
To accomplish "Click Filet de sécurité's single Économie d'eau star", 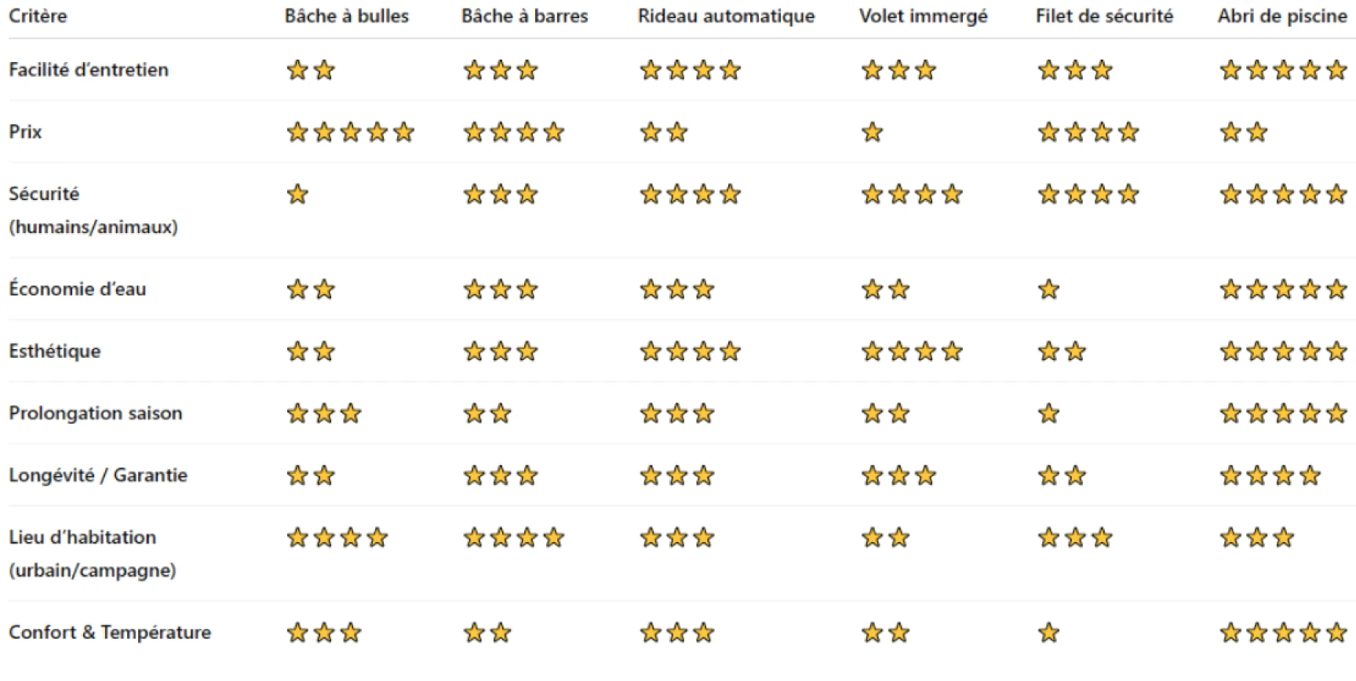I will click(1048, 290).
